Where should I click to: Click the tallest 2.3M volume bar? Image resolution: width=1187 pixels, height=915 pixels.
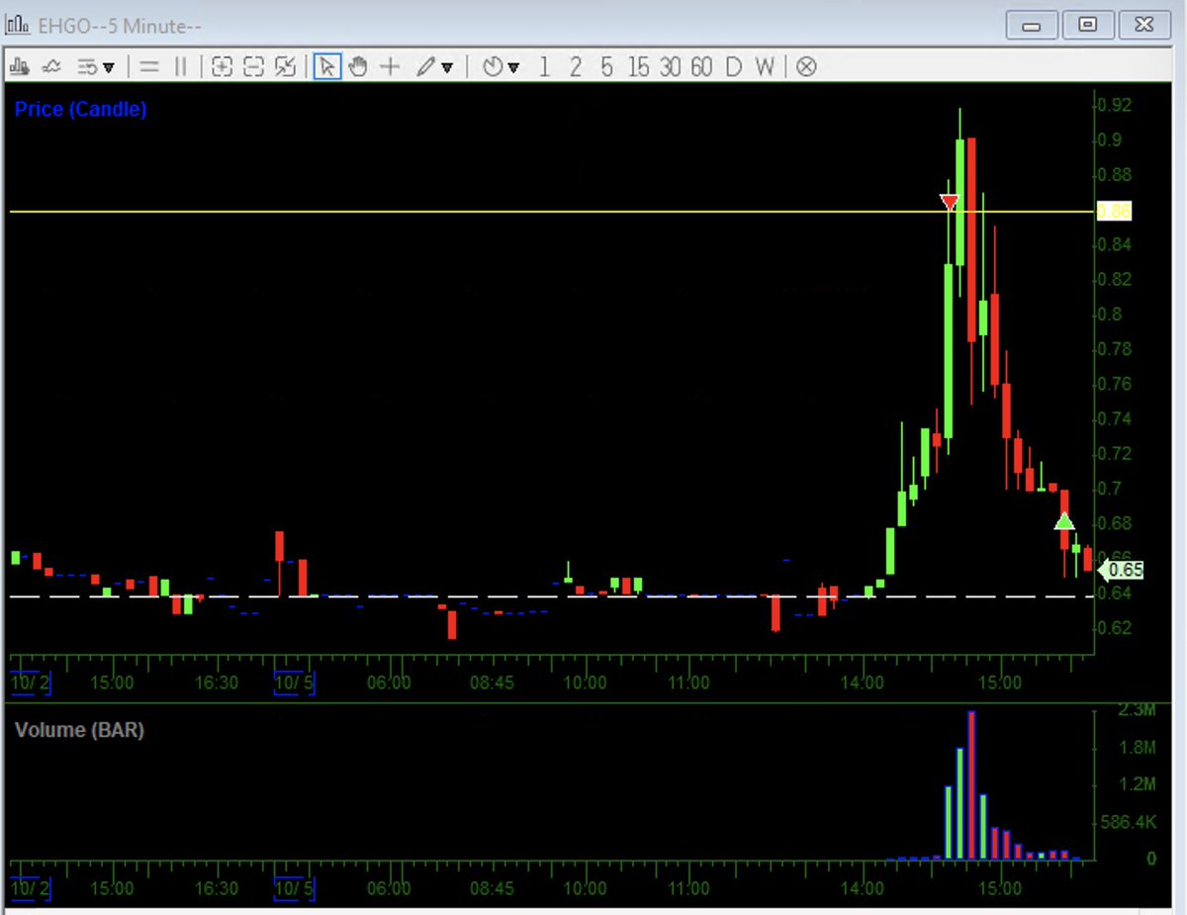[x=971, y=784]
